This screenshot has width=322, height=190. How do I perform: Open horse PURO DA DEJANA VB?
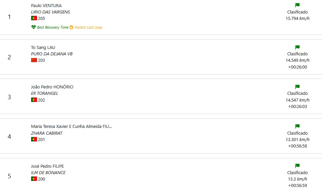click(52, 54)
